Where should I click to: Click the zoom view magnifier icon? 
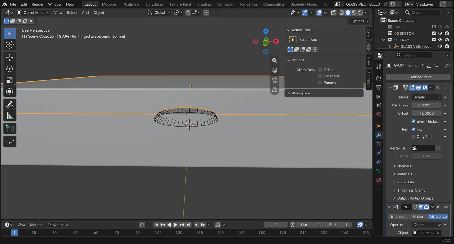click(x=275, y=61)
